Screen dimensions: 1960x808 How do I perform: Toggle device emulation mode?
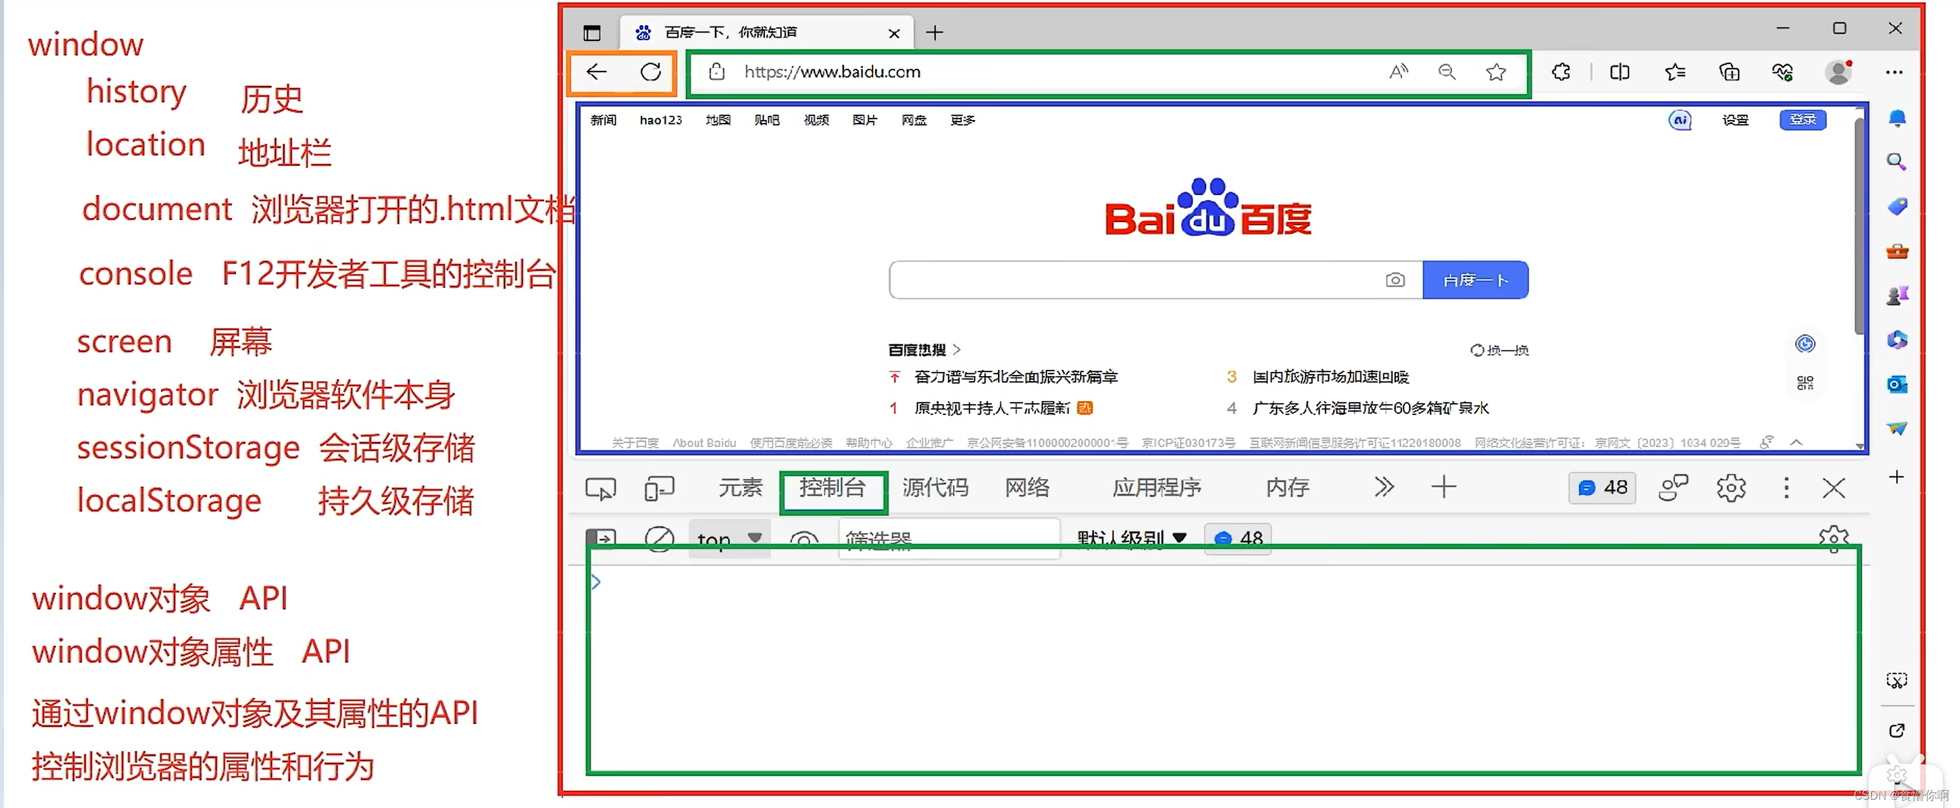659,488
